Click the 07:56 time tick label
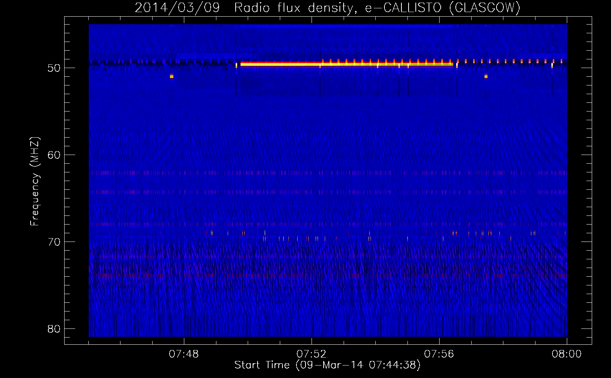 (439, 354)
